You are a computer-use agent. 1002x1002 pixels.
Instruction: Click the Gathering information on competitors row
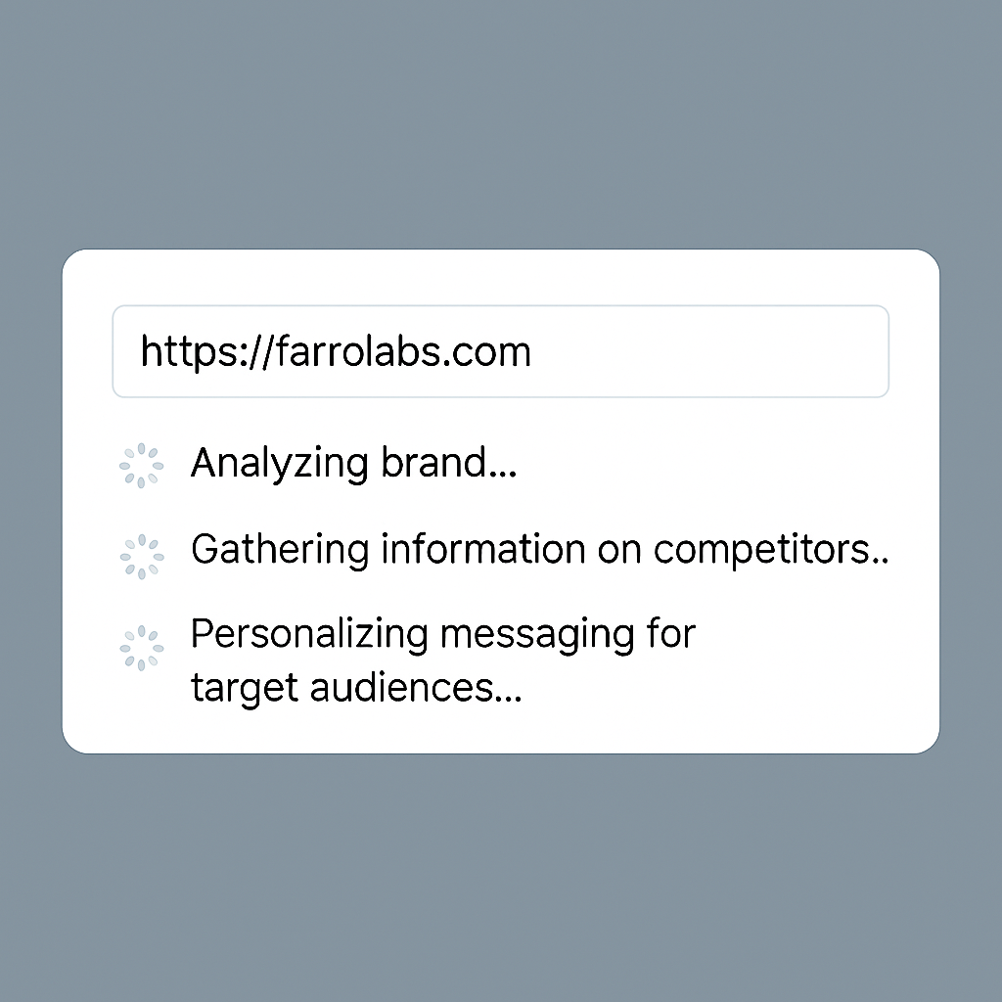(538, 549)
